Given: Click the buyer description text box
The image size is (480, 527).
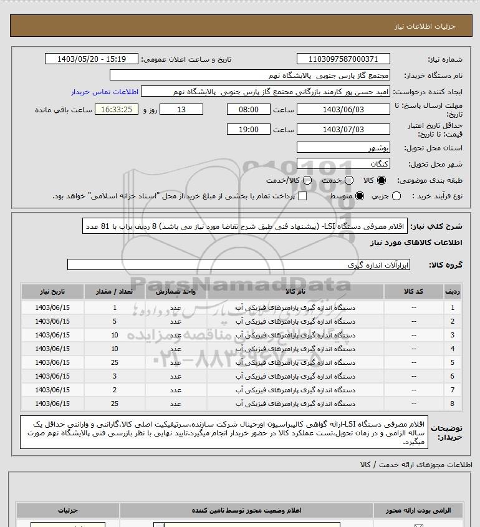Looking at the screenshot, I should (224, 433).
